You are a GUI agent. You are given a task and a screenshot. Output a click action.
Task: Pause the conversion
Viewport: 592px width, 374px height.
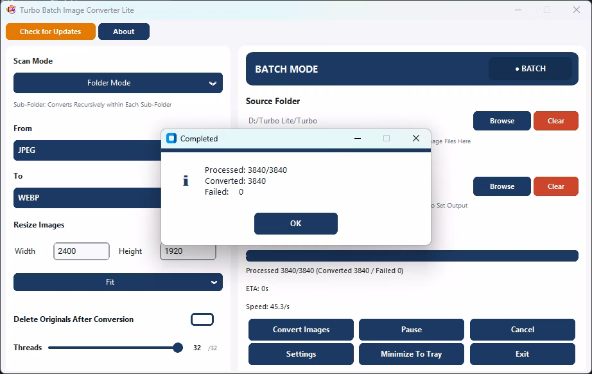[x=412, y=330]
